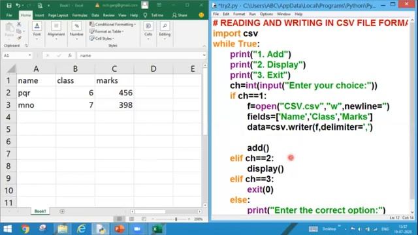Viewport: 418px width, 235px height.
Task: Open Google Chrome from the taskbar
Action: pyautogui.click(x=25, y=229)
